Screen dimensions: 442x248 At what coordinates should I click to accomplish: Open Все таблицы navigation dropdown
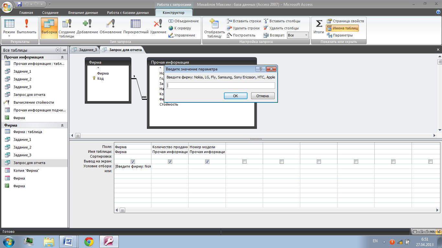(58, 50)
